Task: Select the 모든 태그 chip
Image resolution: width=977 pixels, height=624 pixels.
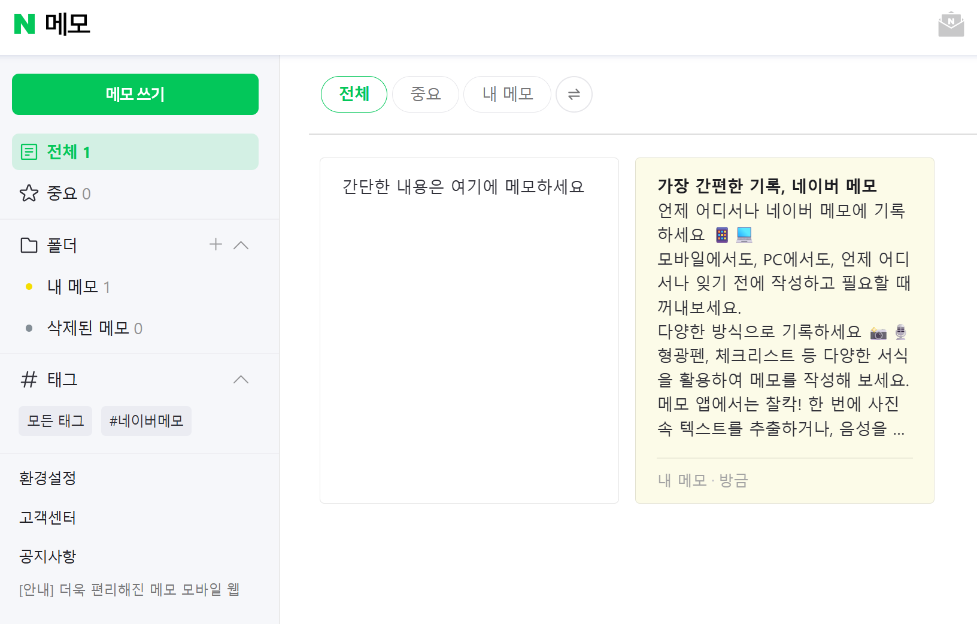Action: pos(55,421)
